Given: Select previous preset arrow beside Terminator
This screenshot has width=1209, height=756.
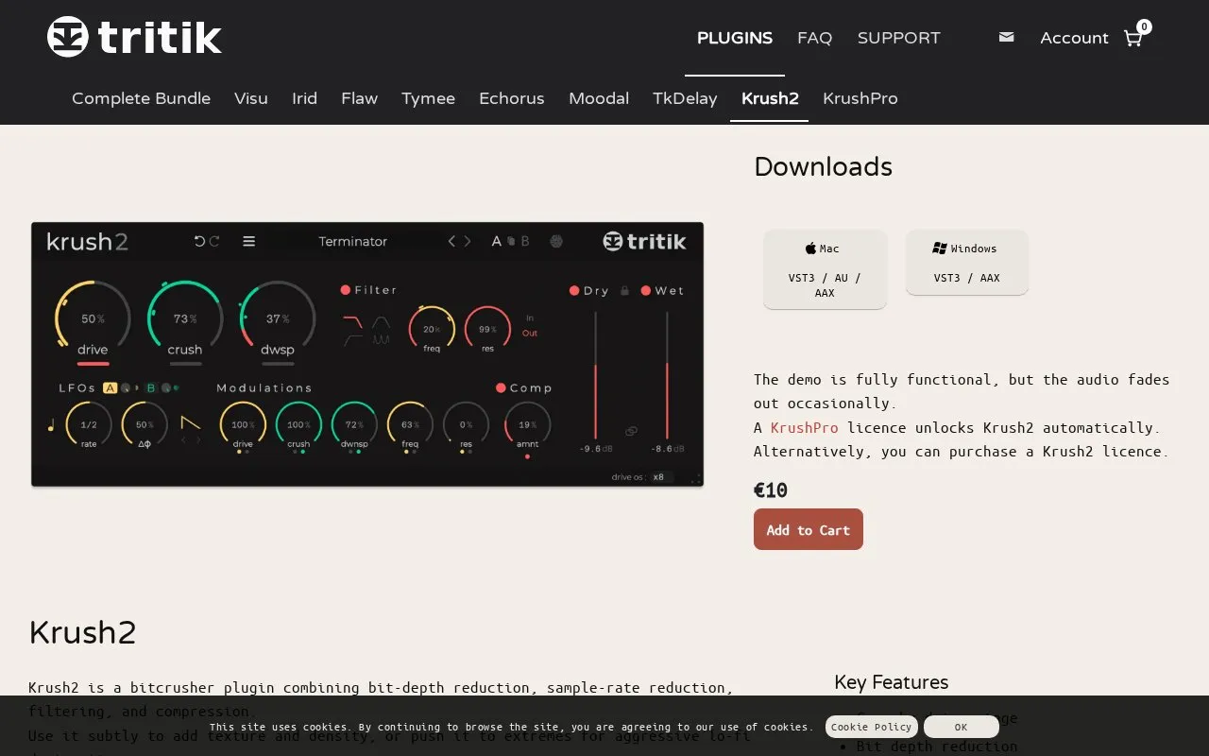Looking at the screenshot, I should (451, 241).
